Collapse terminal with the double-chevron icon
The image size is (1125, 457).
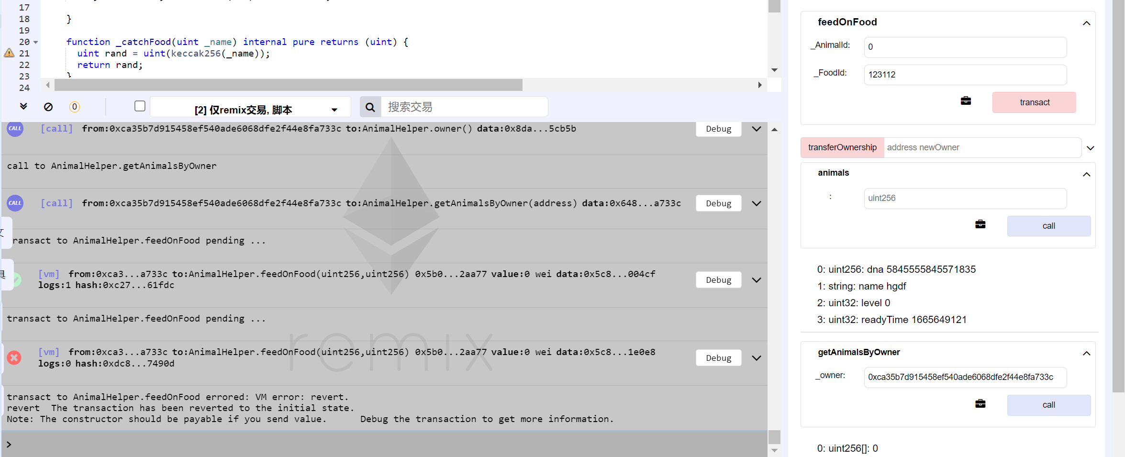pyautogui.click(x=23, y=106)
